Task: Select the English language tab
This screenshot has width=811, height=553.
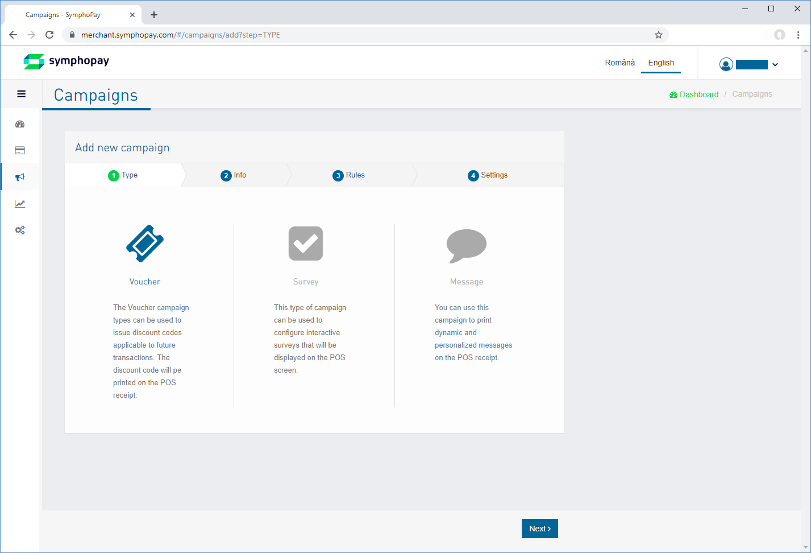Action: point(661,63)
